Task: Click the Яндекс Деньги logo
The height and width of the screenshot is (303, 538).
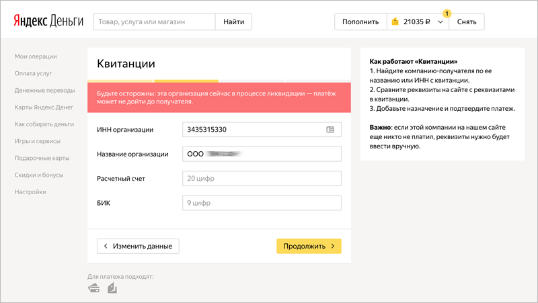Action: (47, 21)
